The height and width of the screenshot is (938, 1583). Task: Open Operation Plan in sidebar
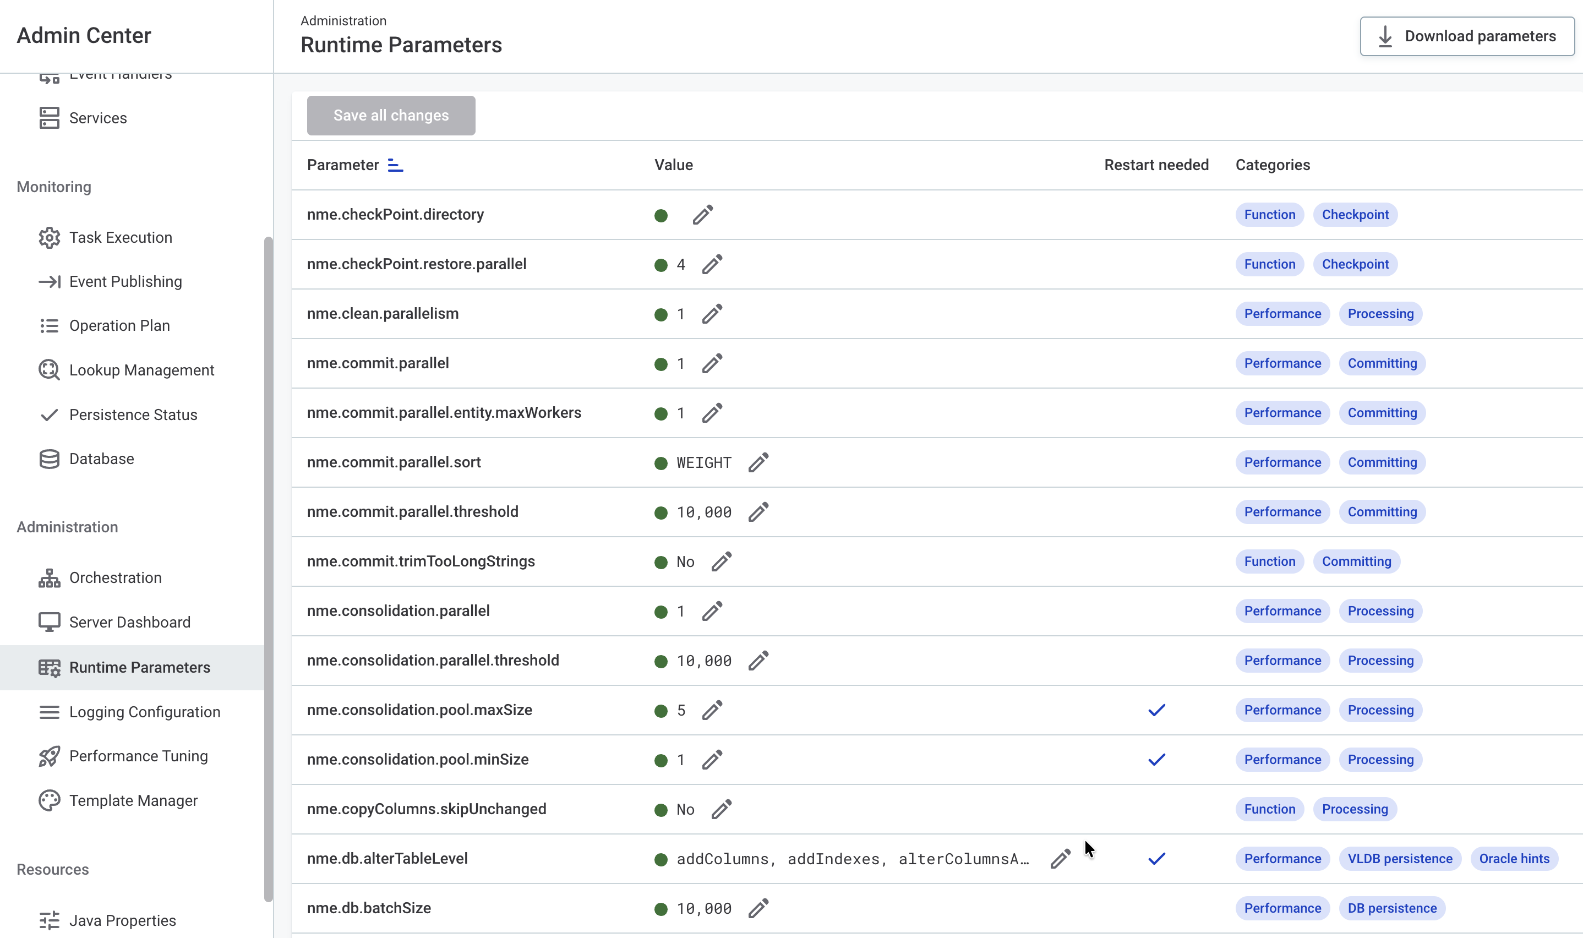coord(132,326)
